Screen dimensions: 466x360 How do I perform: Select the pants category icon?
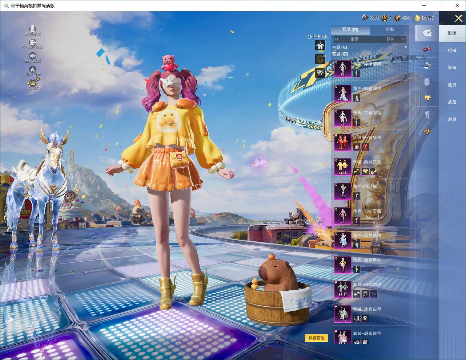click(x=427, y=114)
